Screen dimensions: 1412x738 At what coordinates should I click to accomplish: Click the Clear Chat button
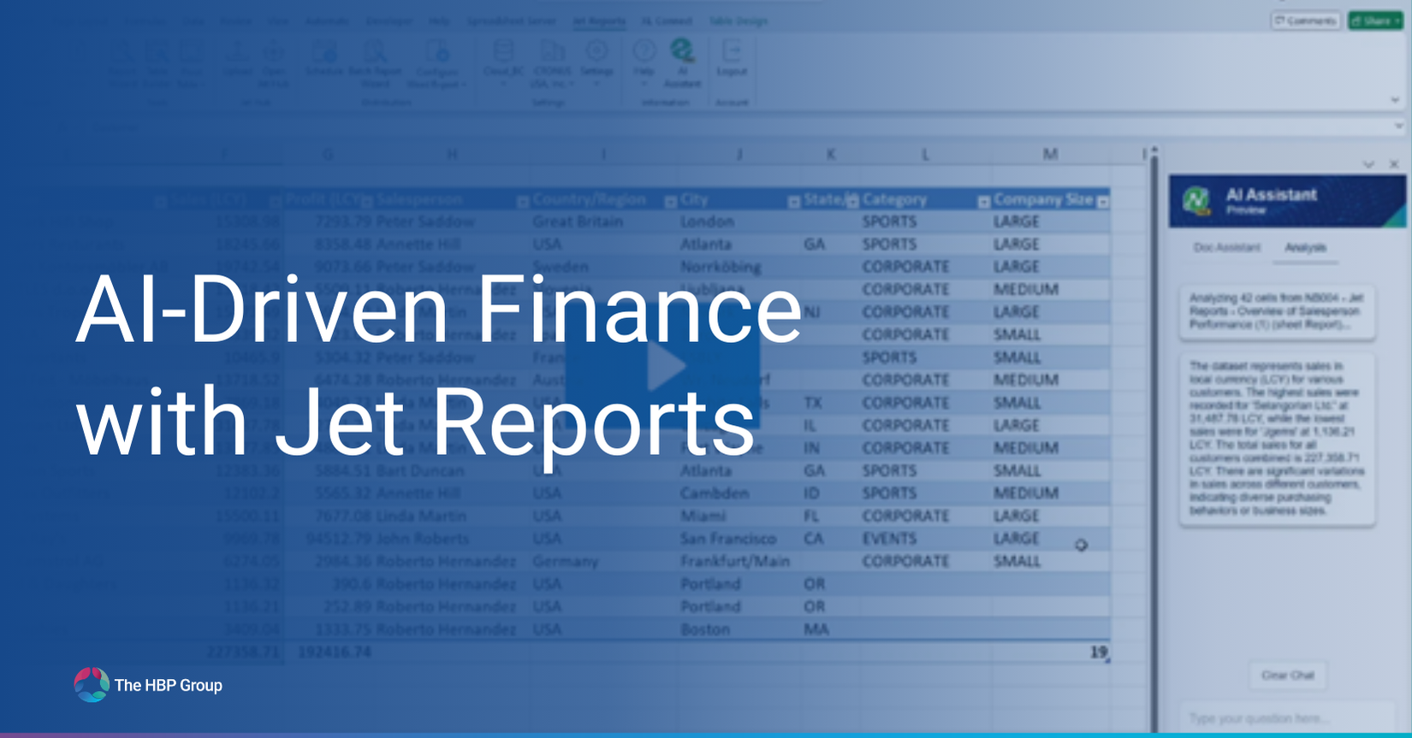pos(1288,676)
